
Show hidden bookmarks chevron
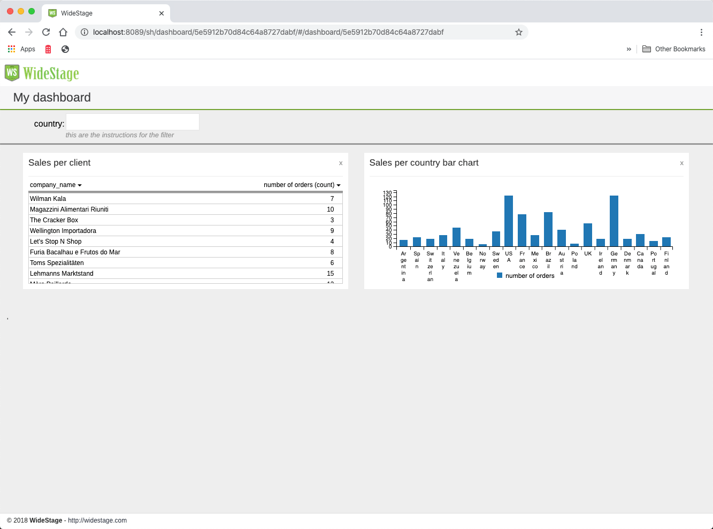click(x=629, y=49)
